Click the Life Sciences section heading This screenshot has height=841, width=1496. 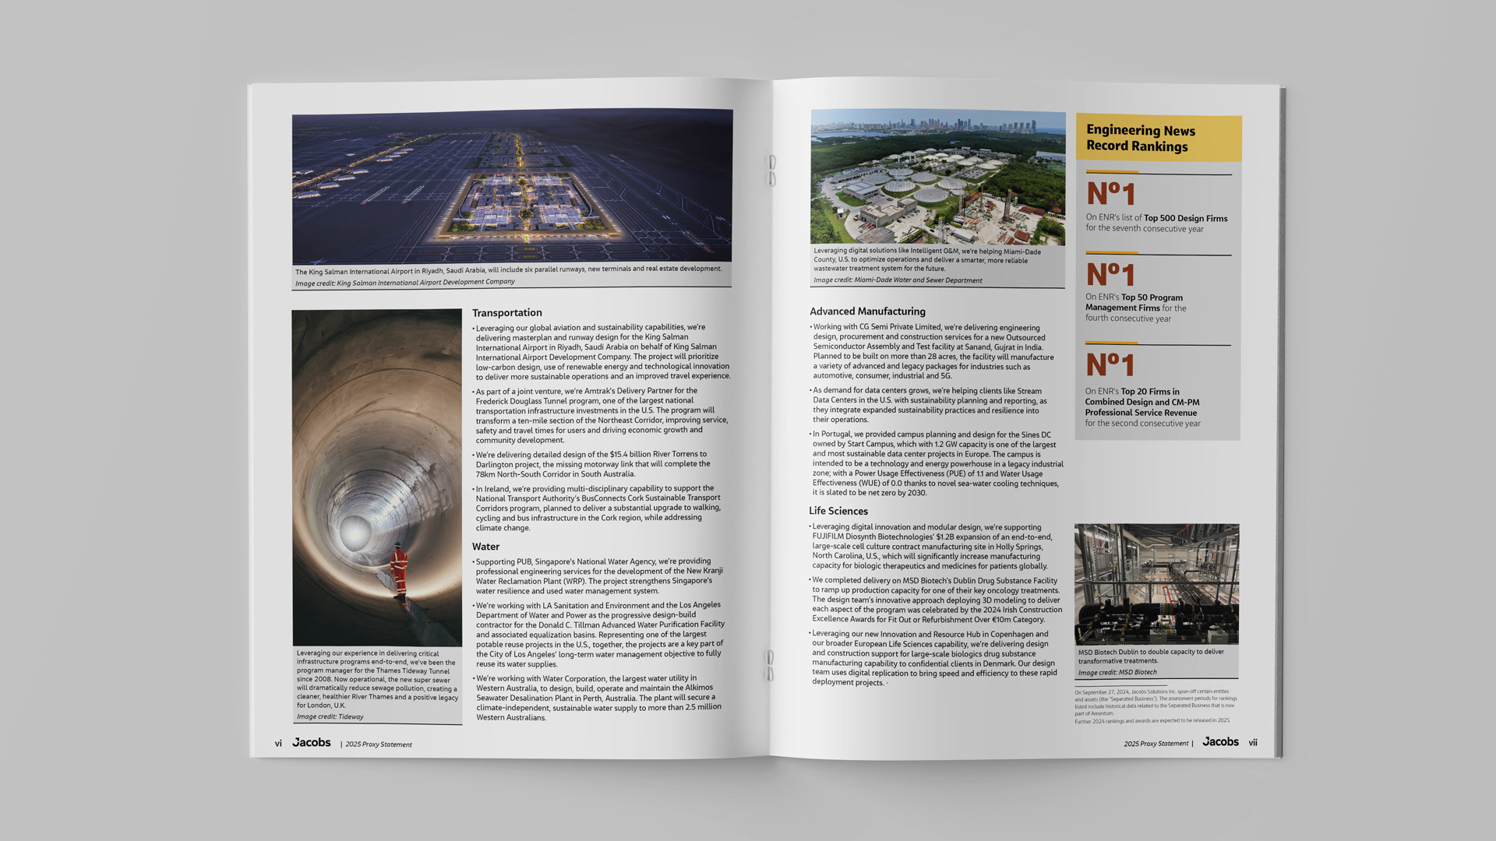tap(838, 512)
